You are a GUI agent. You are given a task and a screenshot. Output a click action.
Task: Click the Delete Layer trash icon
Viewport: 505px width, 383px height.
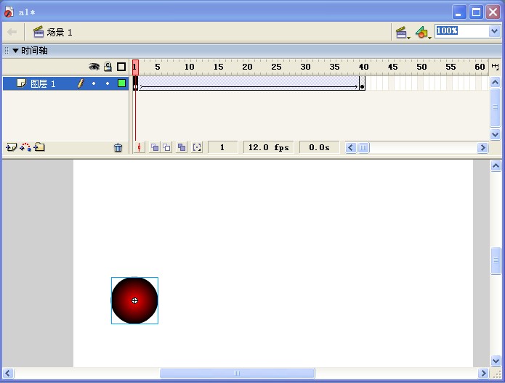coord(118,147)
